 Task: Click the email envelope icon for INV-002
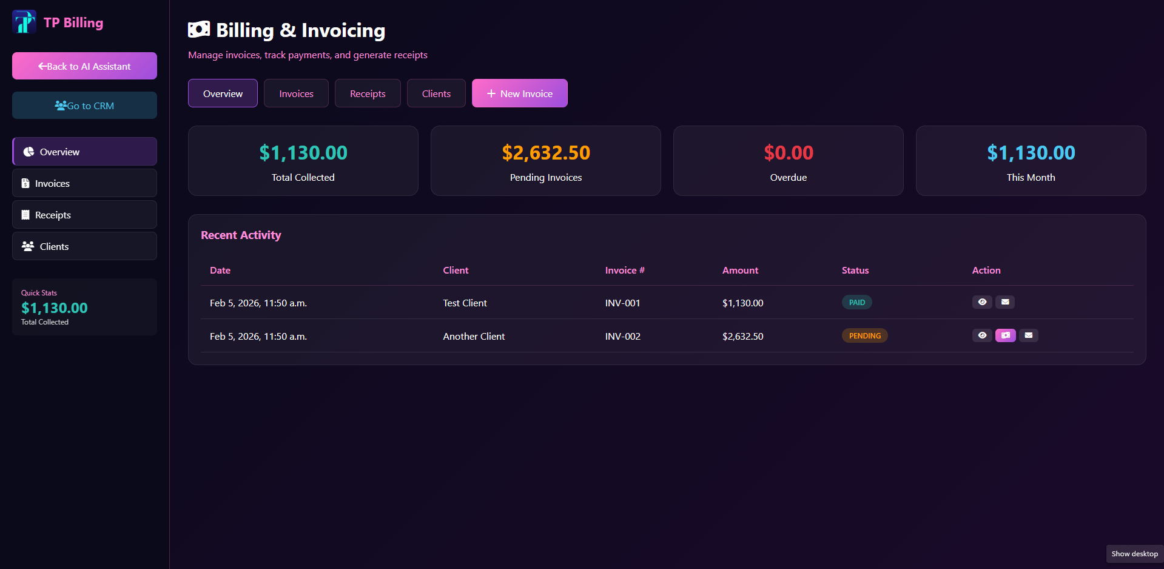pyautogui.click(x=1028, y=335)
